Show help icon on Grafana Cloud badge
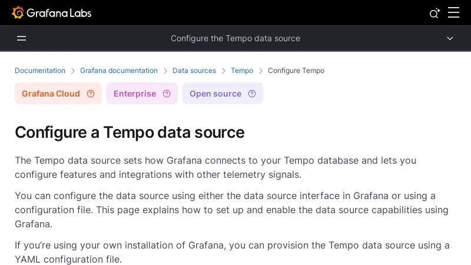Viewport: 471px width, 265px height. (91, 94)
